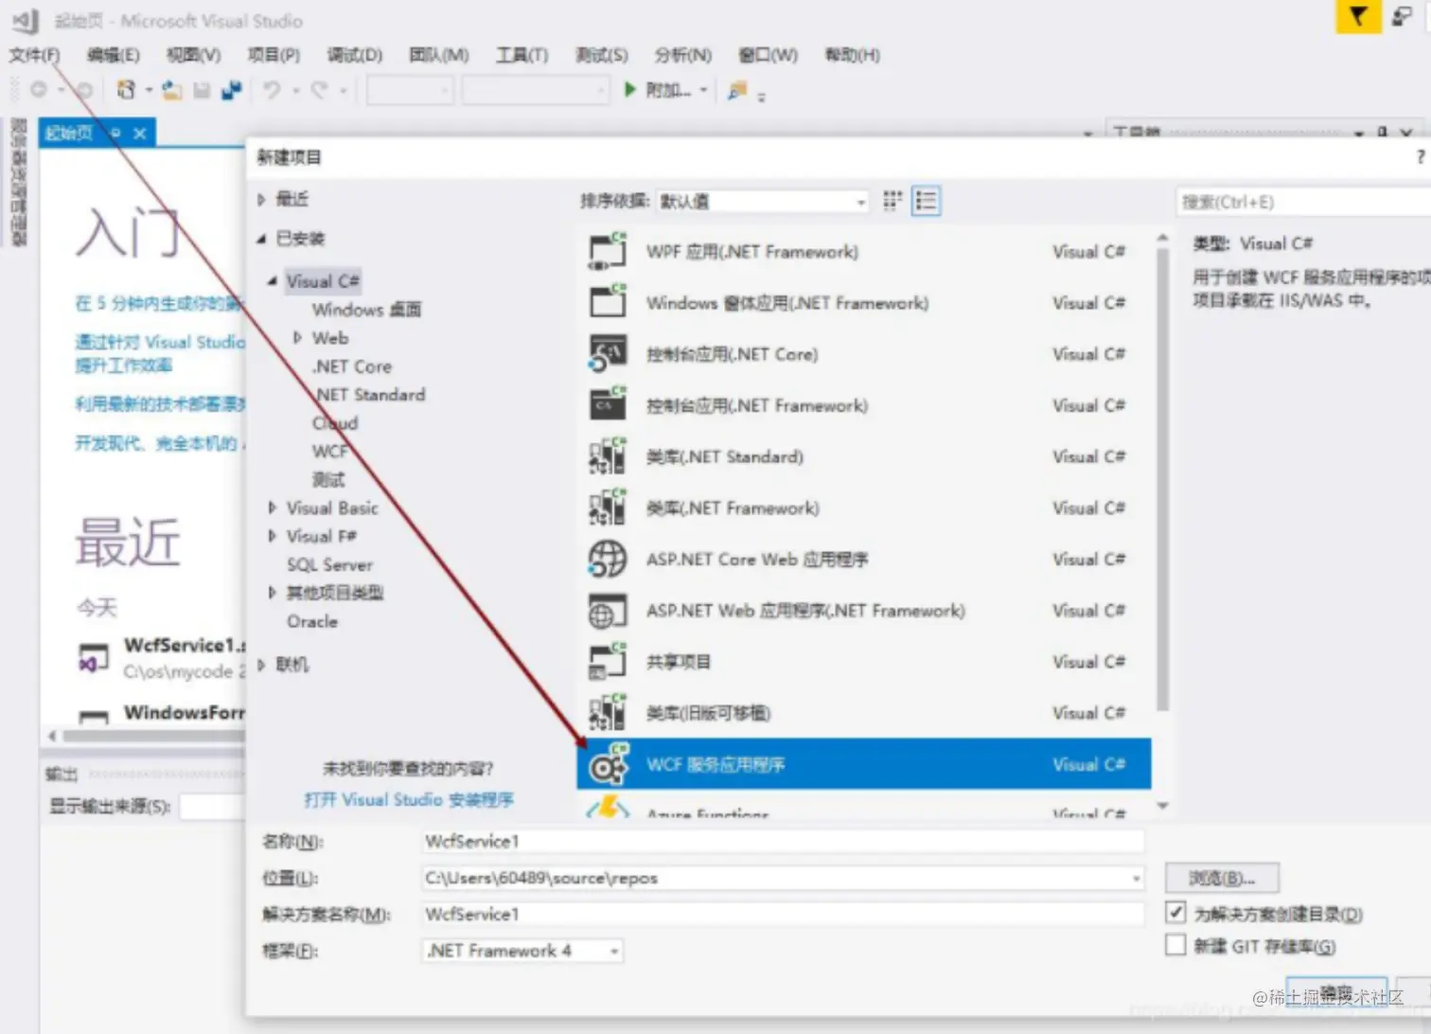Open the Window menu
The height and width of the screenshot is (1034, 1431).
click(x=768, y=55)
